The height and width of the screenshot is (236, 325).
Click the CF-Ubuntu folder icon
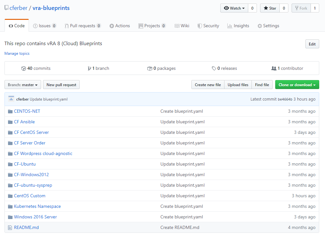[10, 164]
